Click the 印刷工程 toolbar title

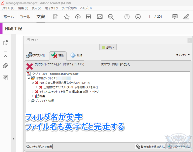[x=13, y=29]
